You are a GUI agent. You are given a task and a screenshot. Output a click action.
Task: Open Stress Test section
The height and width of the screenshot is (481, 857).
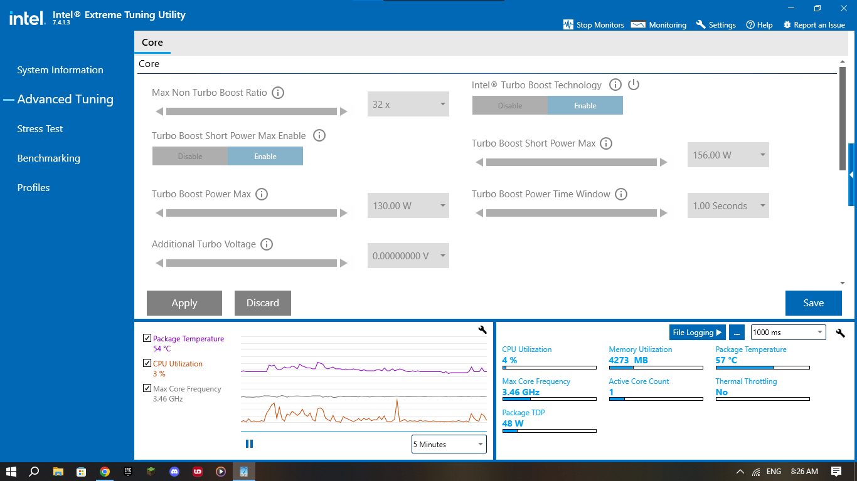(40, 129)
